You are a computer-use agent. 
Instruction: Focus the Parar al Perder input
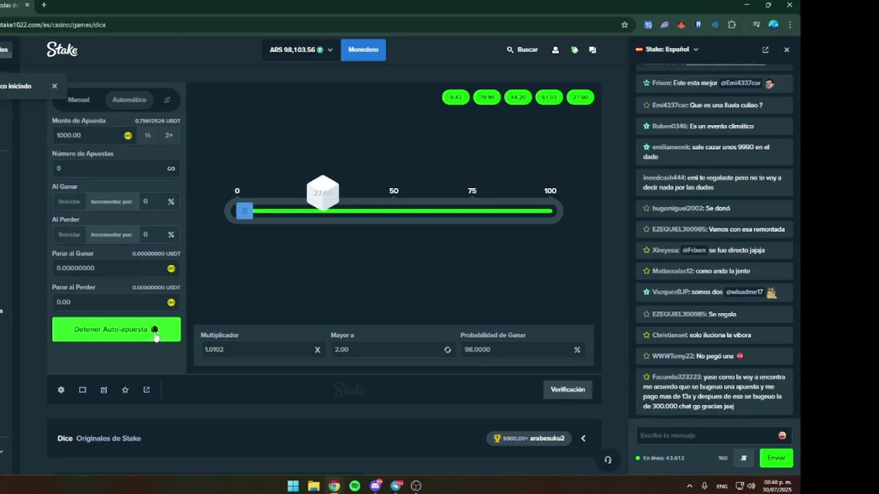point(116,302)
